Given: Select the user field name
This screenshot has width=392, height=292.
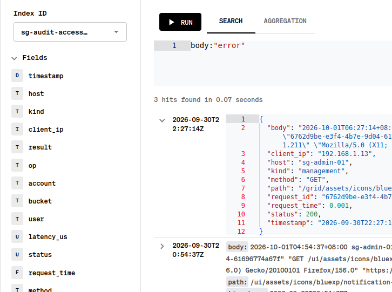Looking at the screenshot, I should (x=36, y=219).
